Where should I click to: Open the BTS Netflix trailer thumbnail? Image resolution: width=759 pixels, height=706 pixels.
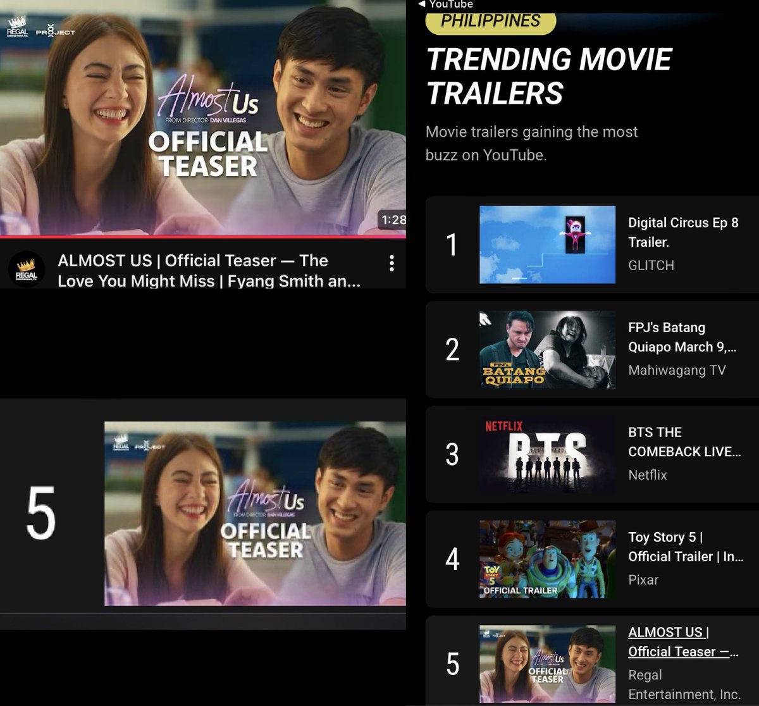547,454
